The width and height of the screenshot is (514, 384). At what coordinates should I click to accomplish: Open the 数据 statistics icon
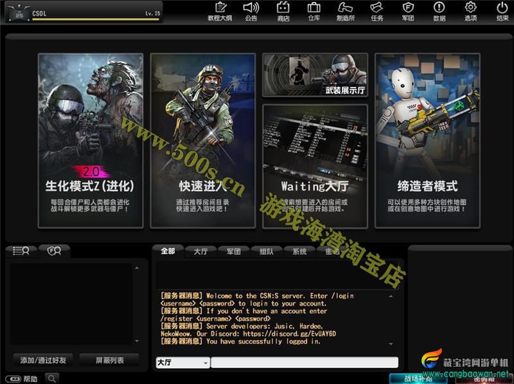click(439, 11)
